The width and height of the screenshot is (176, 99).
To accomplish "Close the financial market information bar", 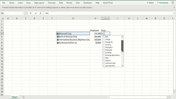I will [x=174, y=7].
